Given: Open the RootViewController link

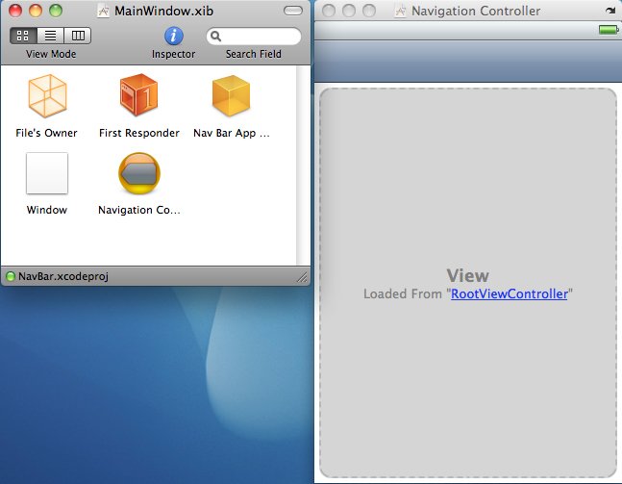Looking at the screenshot, I should [510, 293].
